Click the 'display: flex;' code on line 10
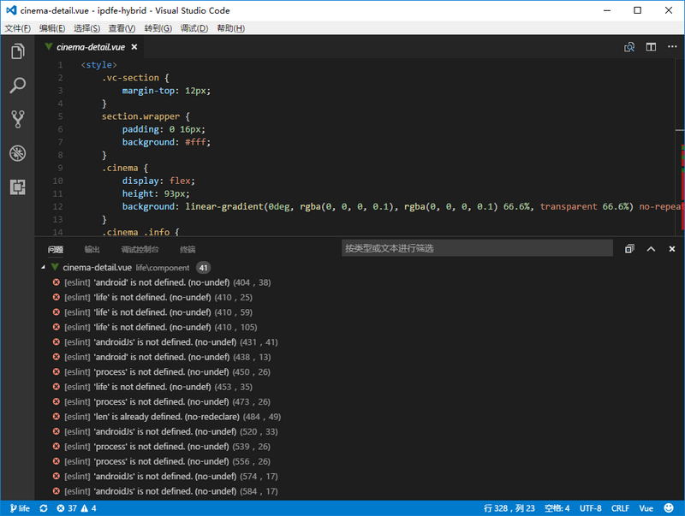This screenshot has width=685, height=516. pyautogui.click(x=158, y=181)
